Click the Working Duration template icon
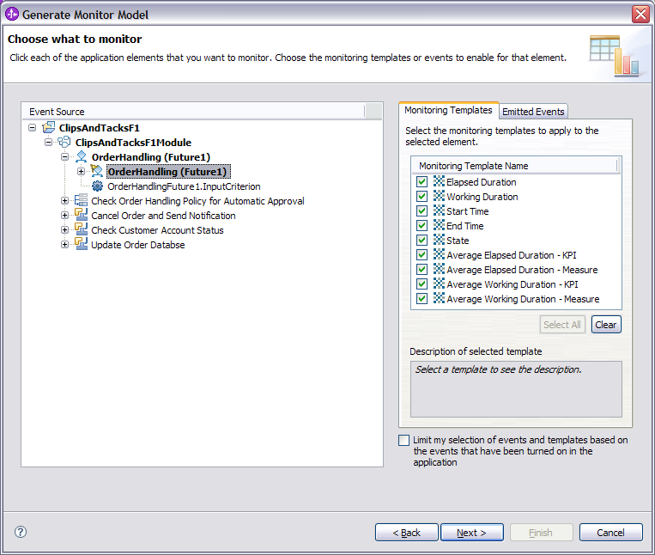The height and width of the screenshot is (555, 655). click(439, 196)
